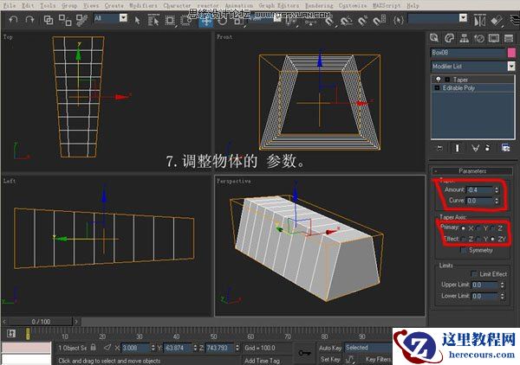Click Pin Stack below the modifier stack
This screenshot has height=365, width=520.
(439, 148)
